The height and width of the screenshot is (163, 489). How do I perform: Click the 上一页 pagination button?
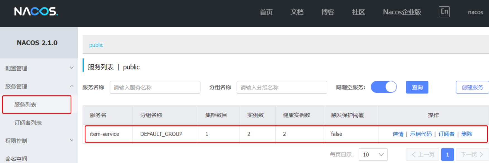point(423,154)
